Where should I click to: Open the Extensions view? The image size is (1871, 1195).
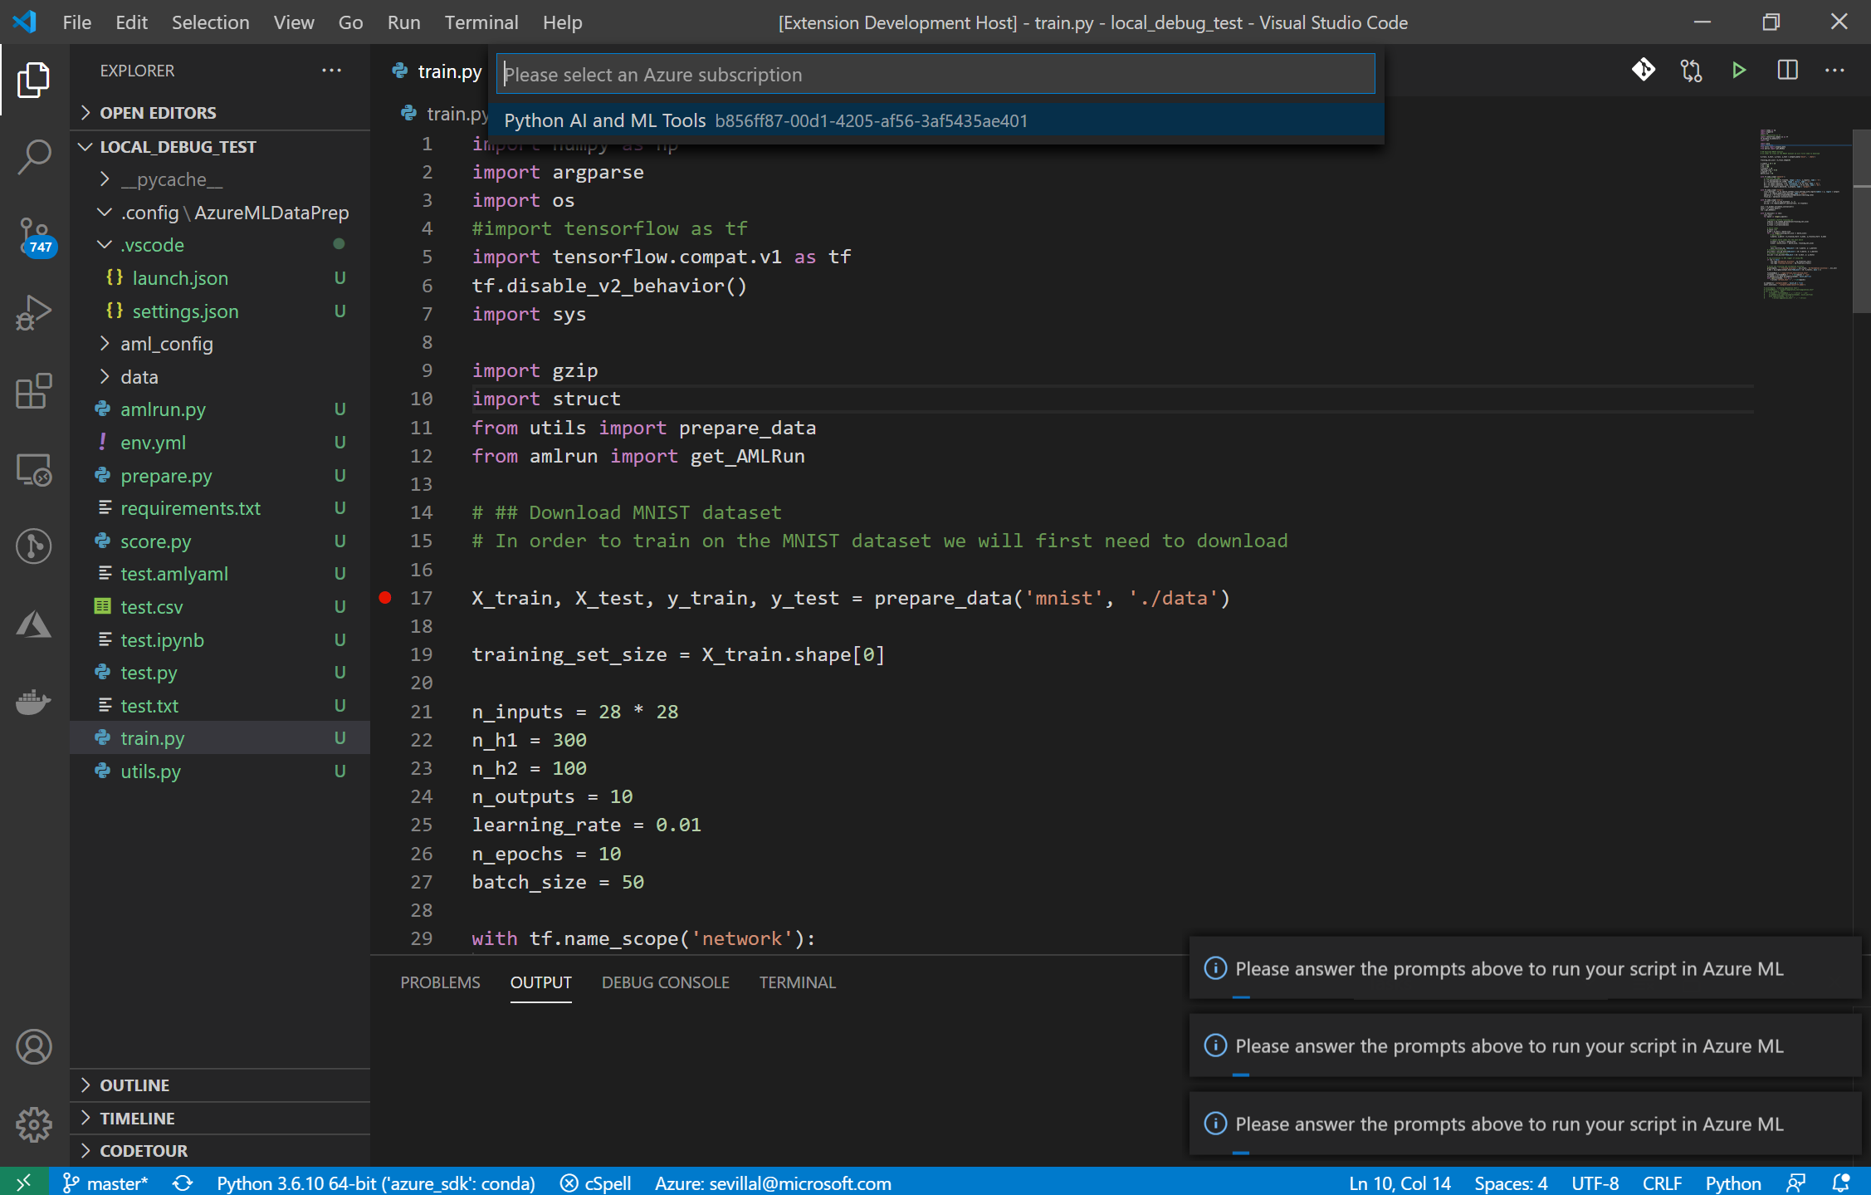tap(34, 390)
